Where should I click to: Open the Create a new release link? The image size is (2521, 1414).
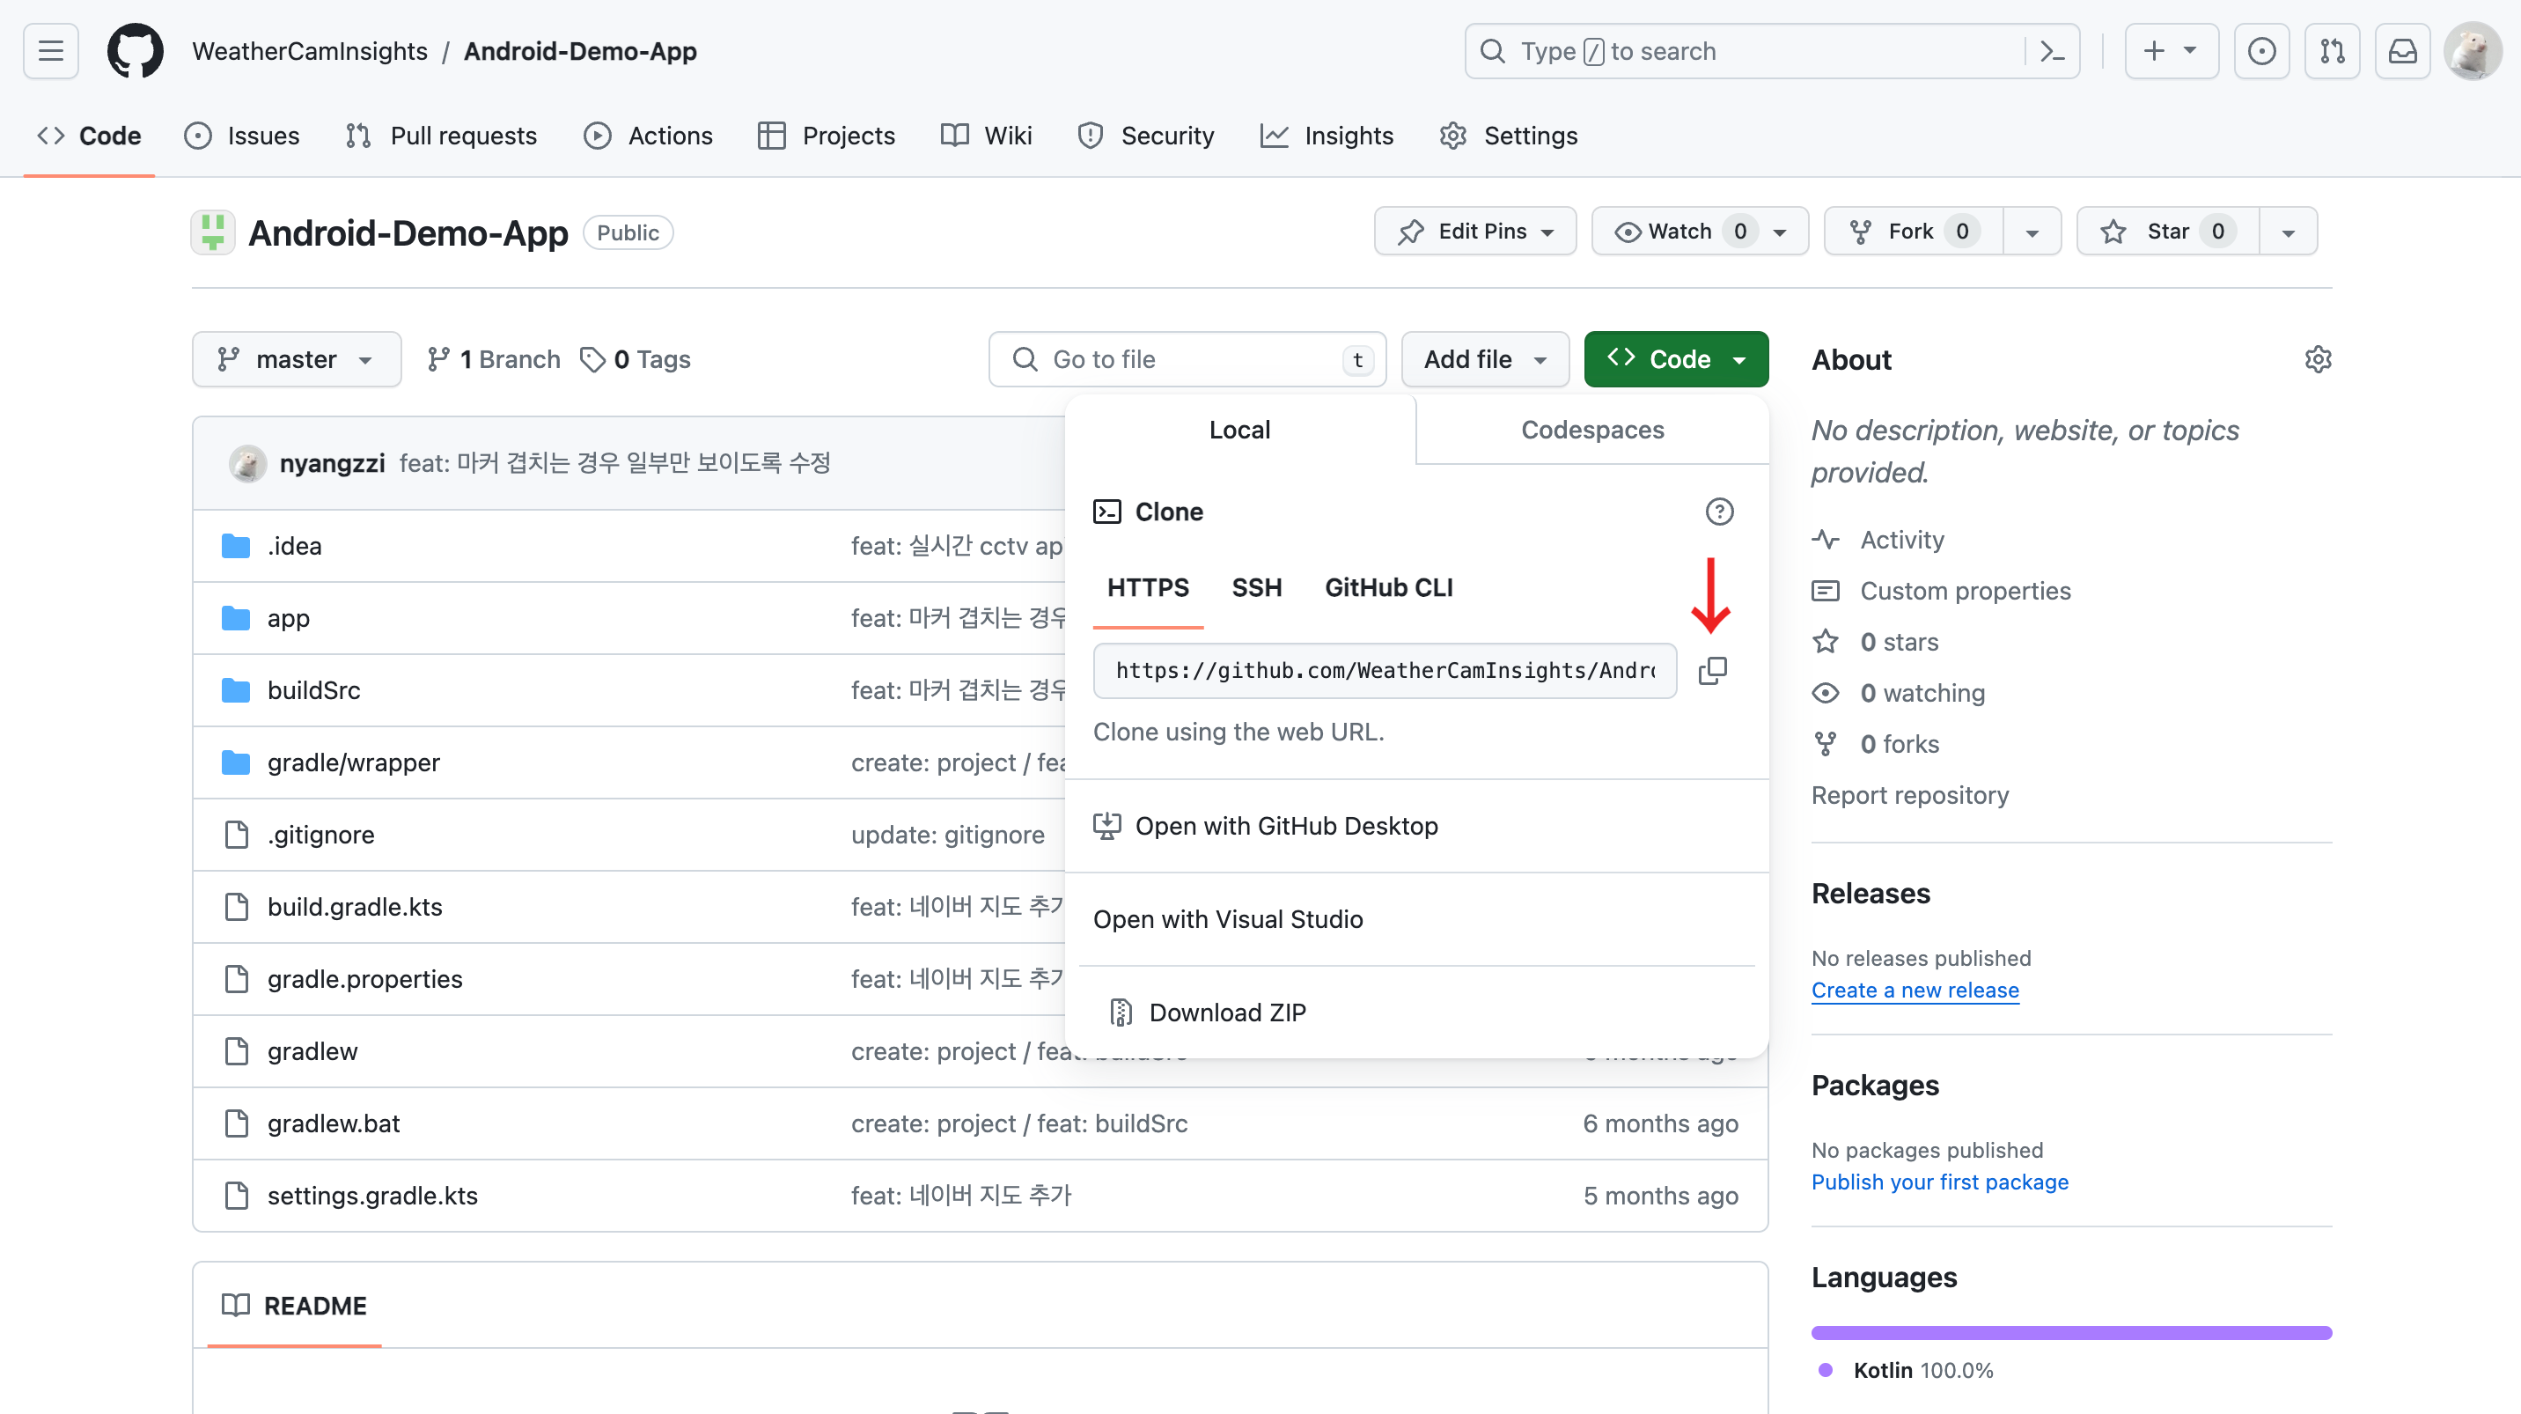(1914, 990)
